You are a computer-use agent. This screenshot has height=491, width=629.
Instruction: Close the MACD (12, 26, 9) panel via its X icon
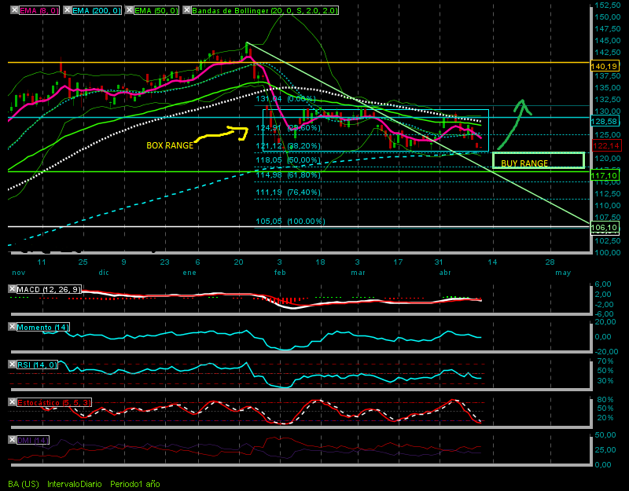[x=12, y=288]
